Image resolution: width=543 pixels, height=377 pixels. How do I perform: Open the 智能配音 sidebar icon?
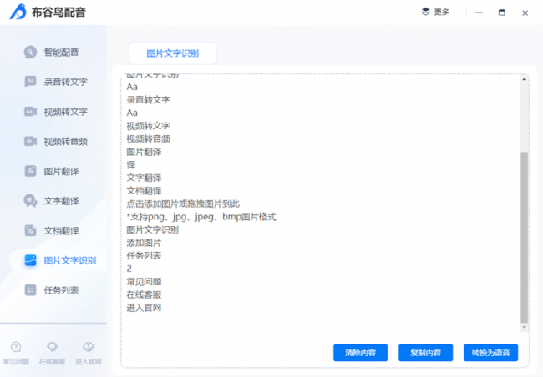(30, 53)
